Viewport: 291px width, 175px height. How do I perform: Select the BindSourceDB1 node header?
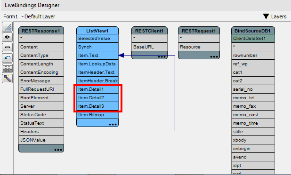click(253, 31)
